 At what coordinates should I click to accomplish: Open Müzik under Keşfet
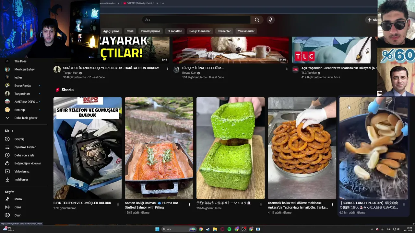click(18, 199)
